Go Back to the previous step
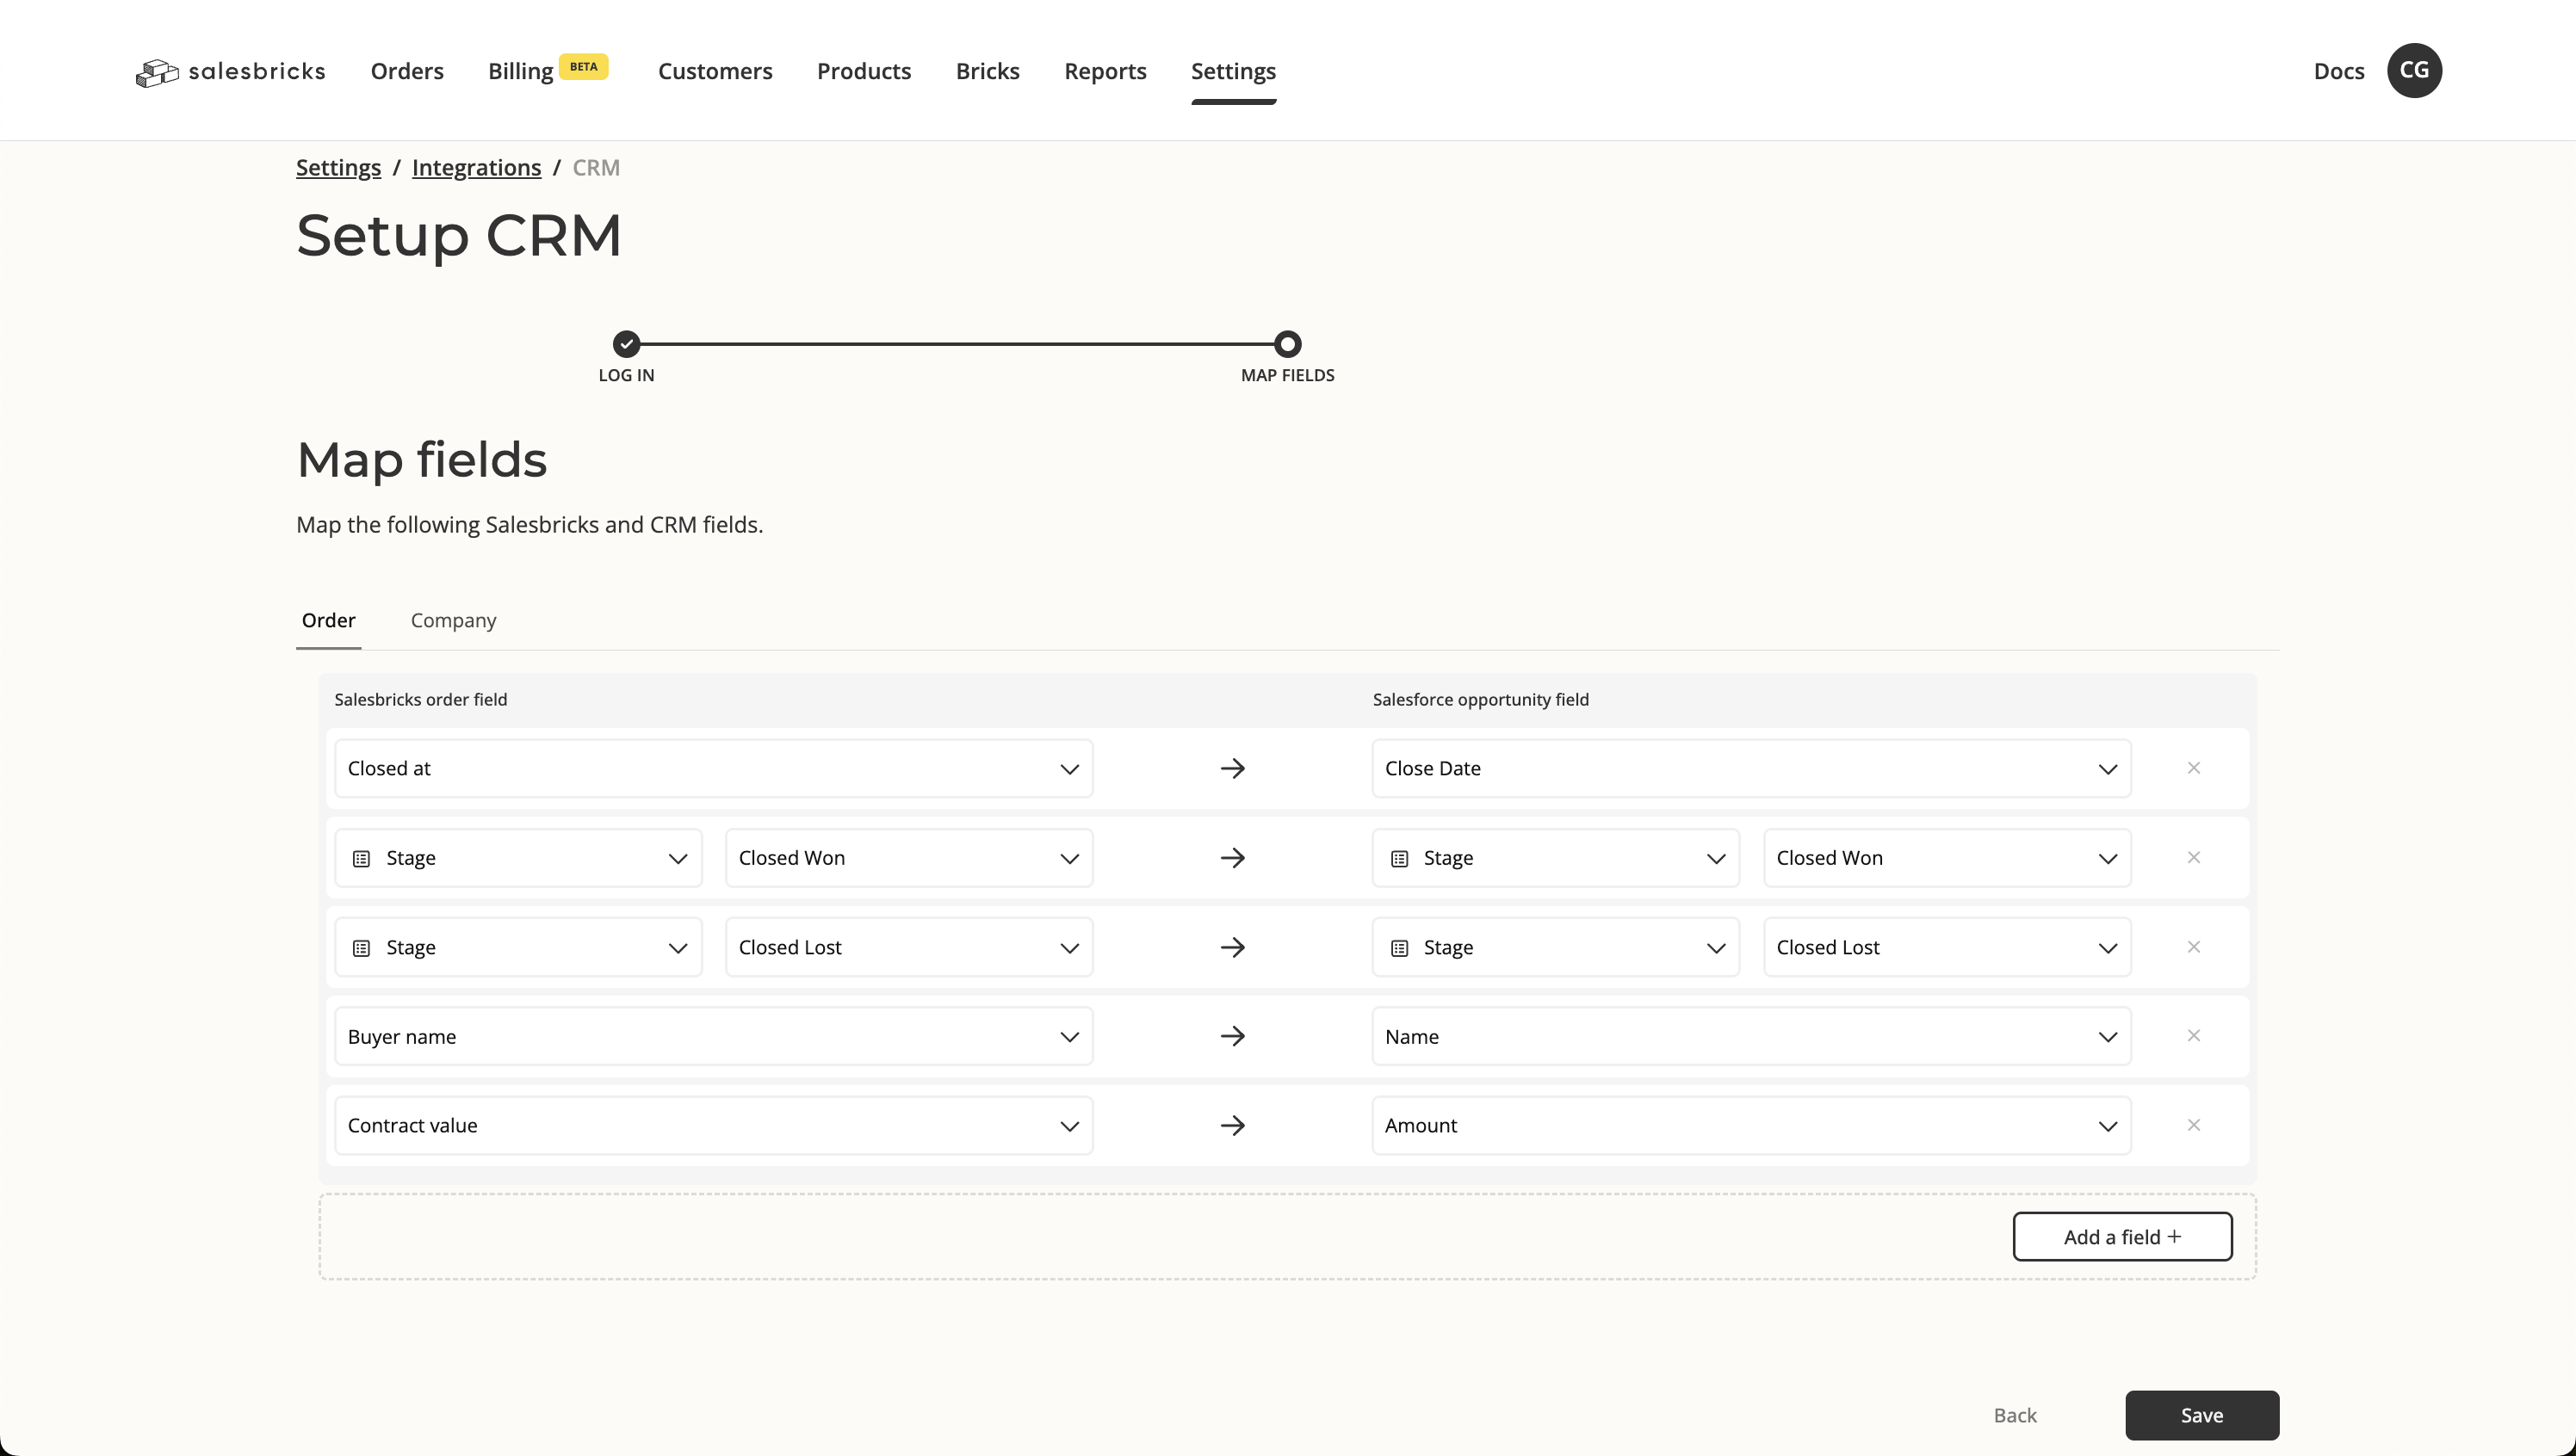The image size is (2576, 1456). pos(2014,1415)
